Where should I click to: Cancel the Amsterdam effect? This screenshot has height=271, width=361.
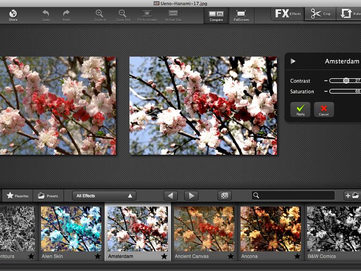tap(323, 110)
